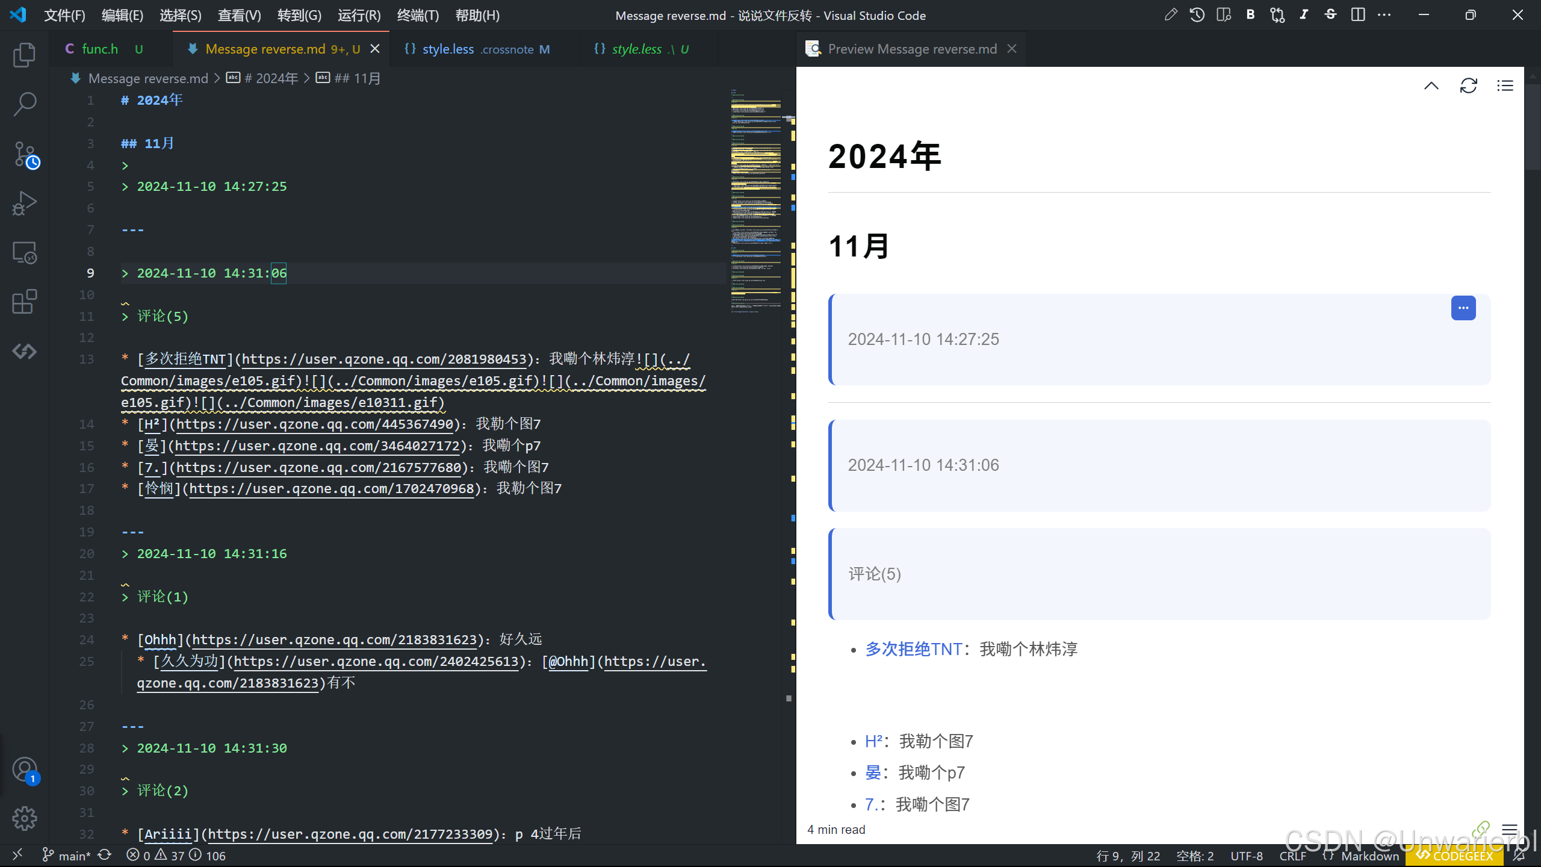Open the Run and Debug view
1541x867 pixels.
tap(24, 203)
